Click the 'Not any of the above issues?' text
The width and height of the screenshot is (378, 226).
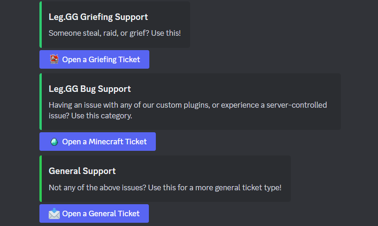click(97, 187)
